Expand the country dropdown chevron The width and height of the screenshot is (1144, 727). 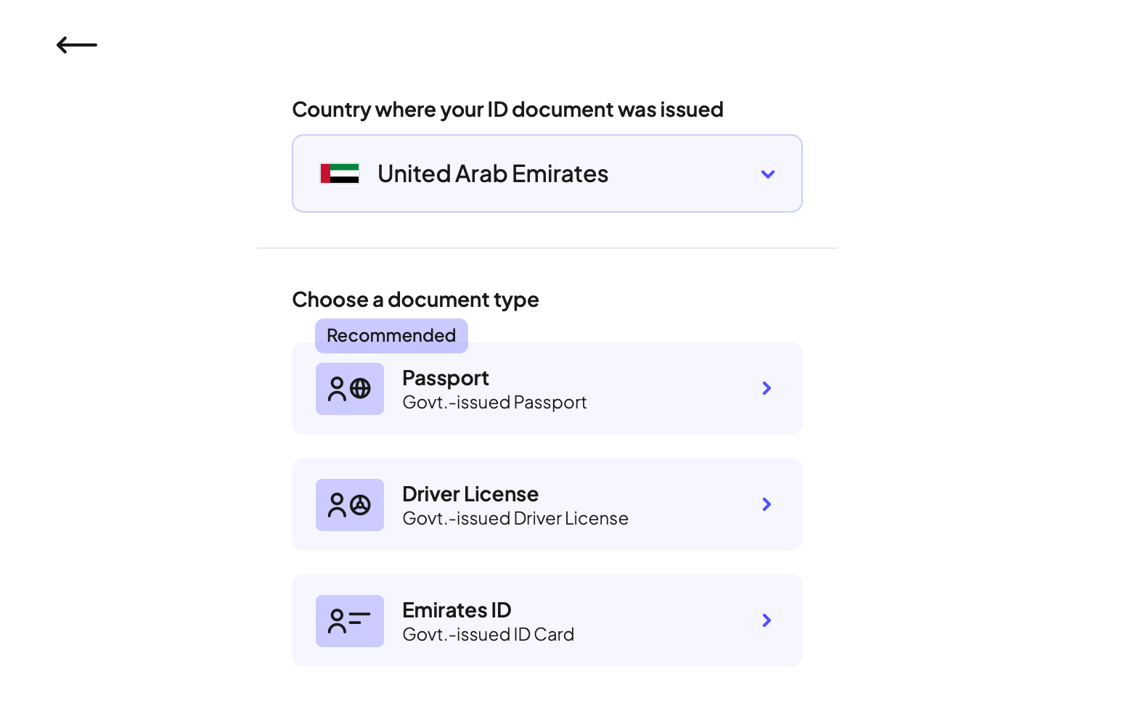point(767,174)
